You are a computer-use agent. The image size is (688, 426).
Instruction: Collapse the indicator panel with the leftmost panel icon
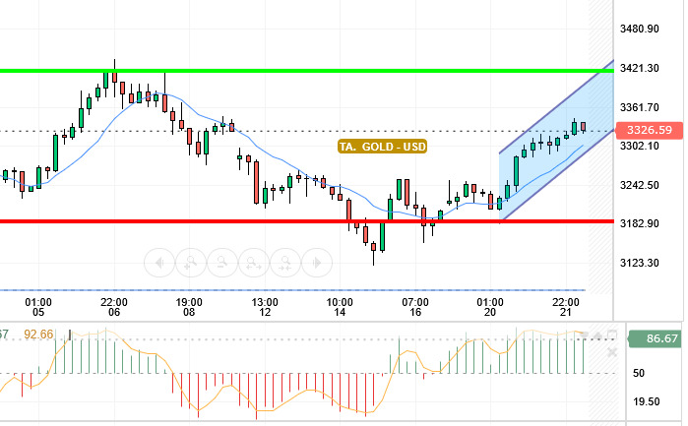point(584,335)
